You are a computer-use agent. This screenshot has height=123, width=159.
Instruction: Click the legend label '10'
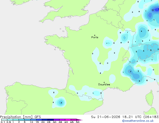coord(31,122)
